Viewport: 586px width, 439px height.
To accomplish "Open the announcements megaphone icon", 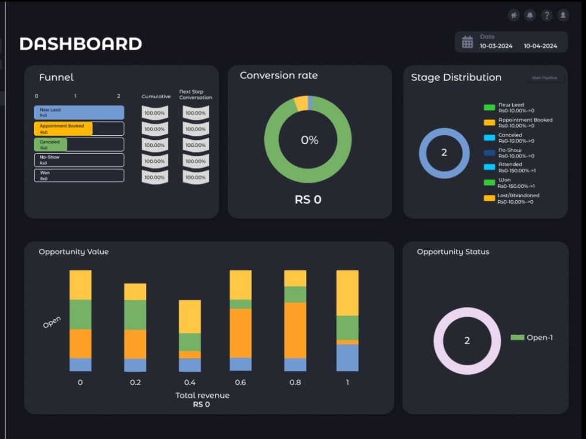I will 514,15.
